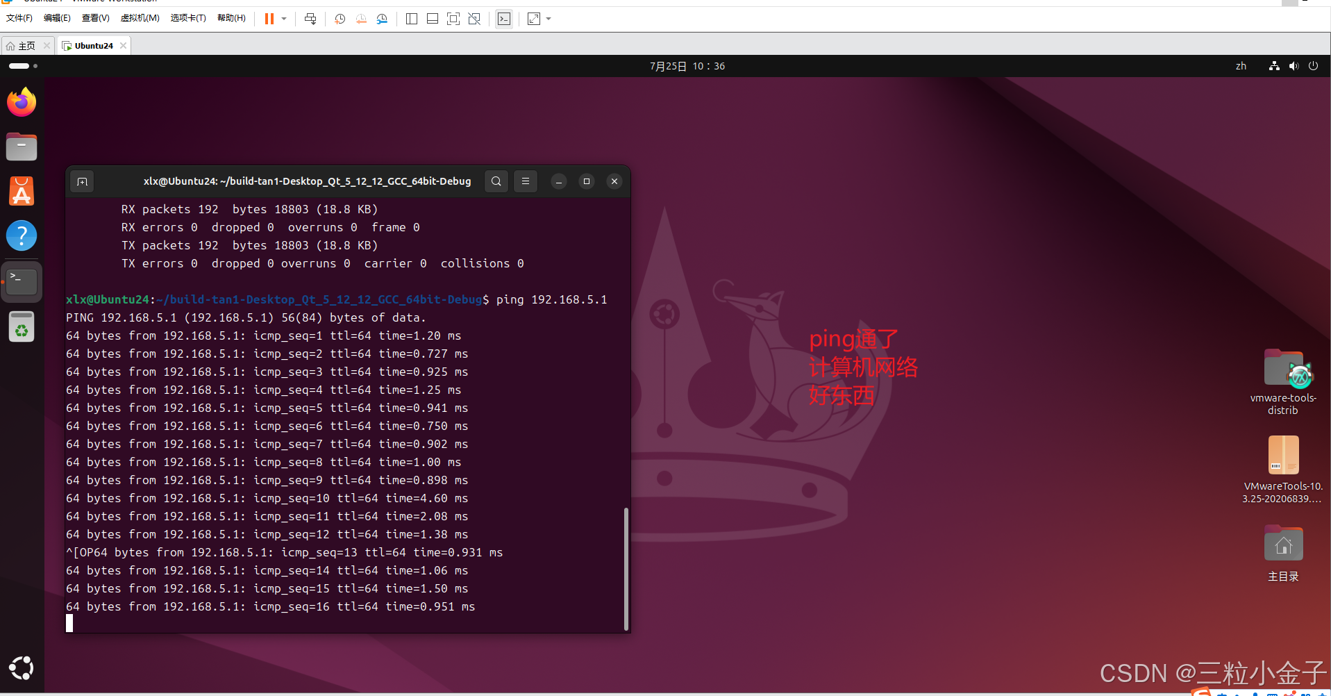Image resolution: width=1331 pixels, height=696 pixels.
Task: Open the Ubuntu Activities overview pill
Action: pyautogui.click(x=23, y=66)
